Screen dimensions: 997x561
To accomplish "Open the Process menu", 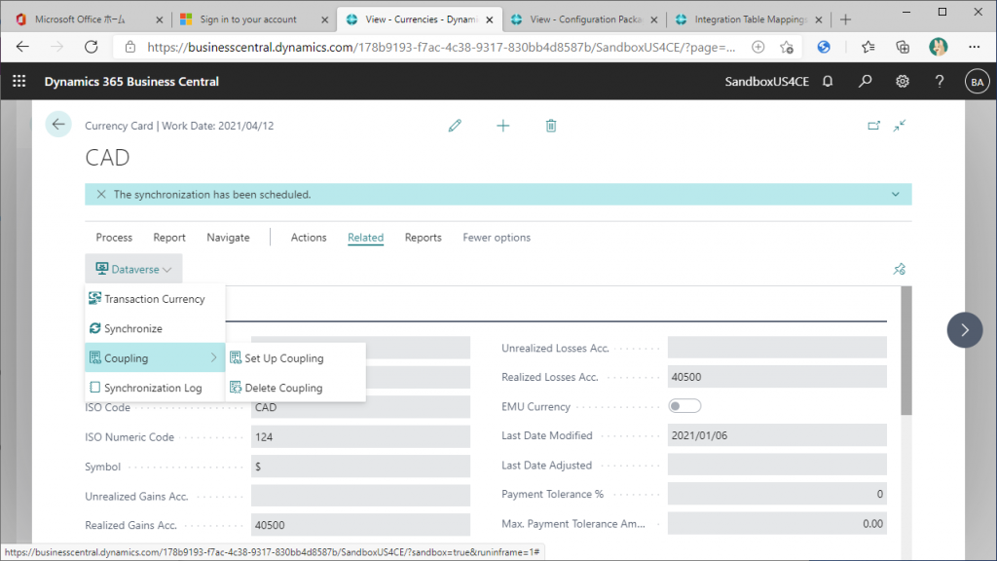I will click(x=114, y=238).
